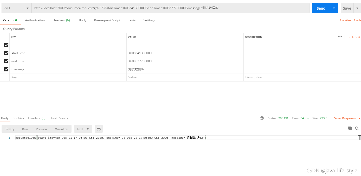Expand the Send button arrow
The width and height of the screenshot is (361, 176).
[334, 8]
